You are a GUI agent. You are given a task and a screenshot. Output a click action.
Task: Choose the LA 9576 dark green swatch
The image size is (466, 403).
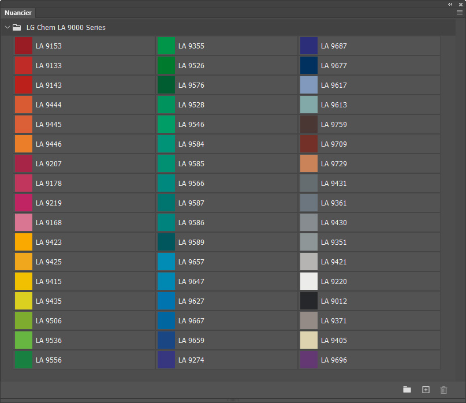166,85
